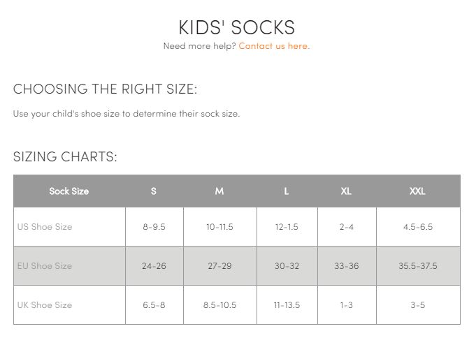Click the KIDS' SOCKS page title
The height and width of the screenshot is (338, 476).
pos(236,27)
